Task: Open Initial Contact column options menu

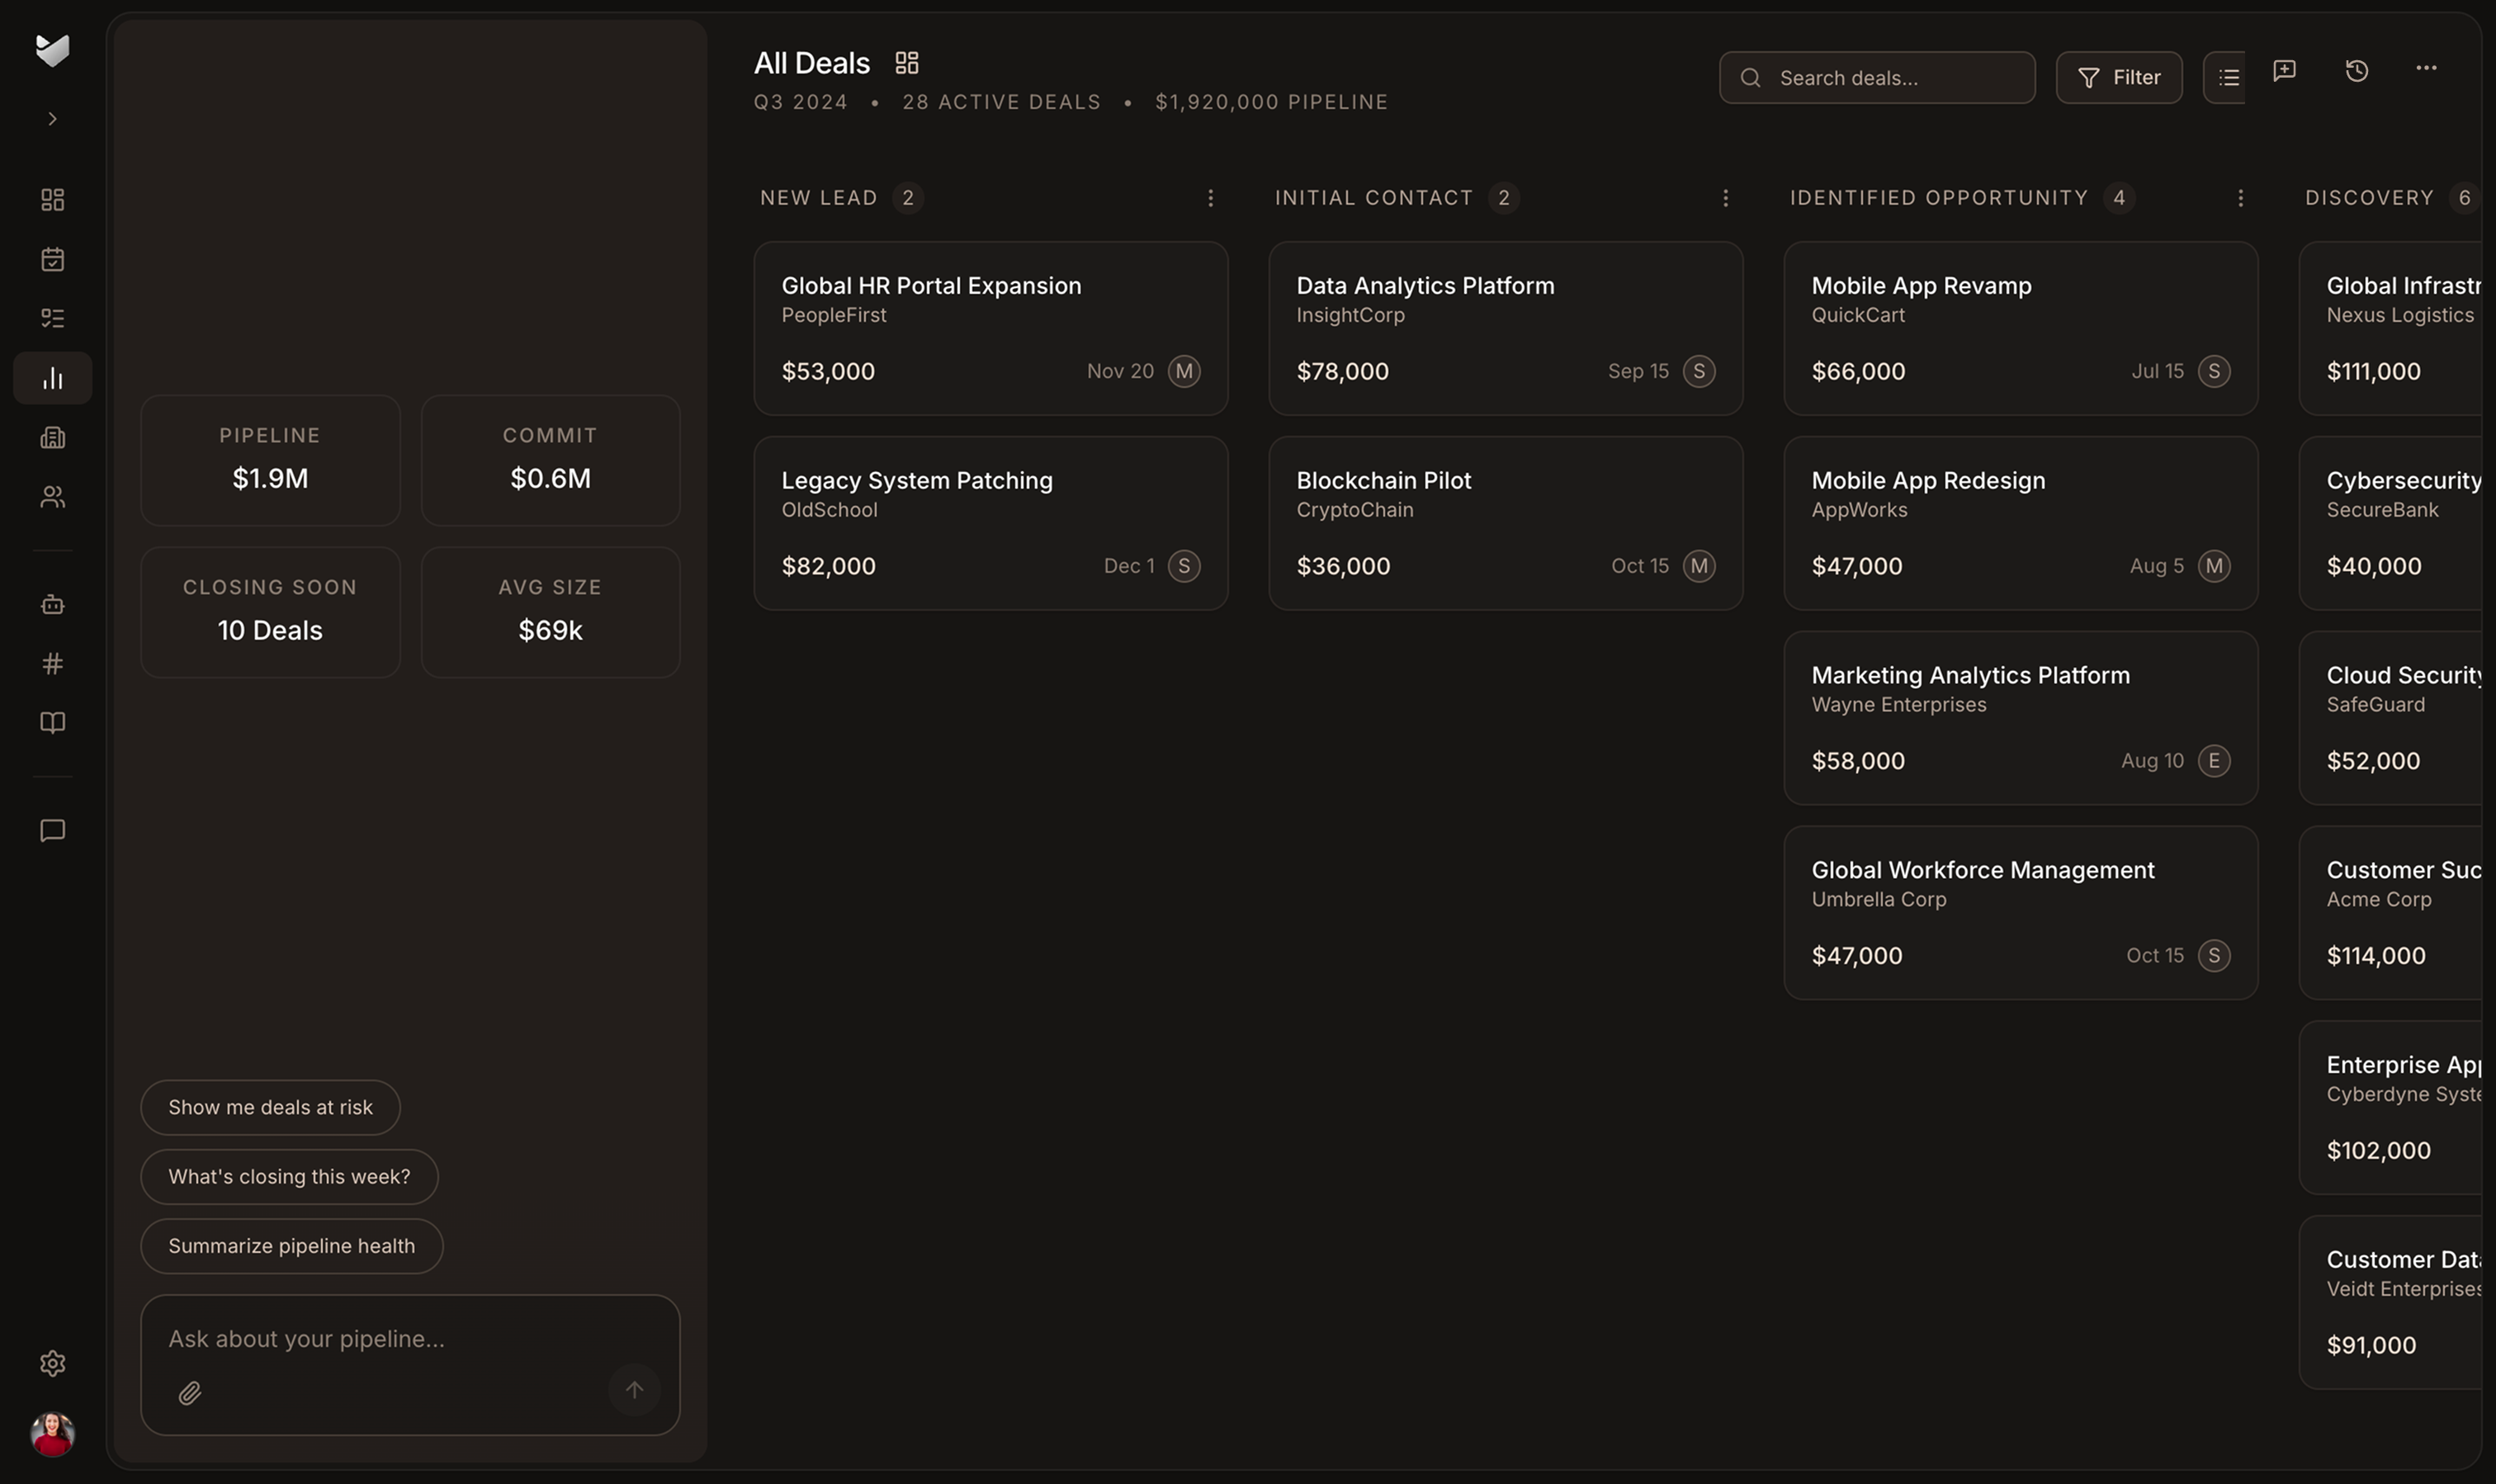Action: [x=1725, y=198]
